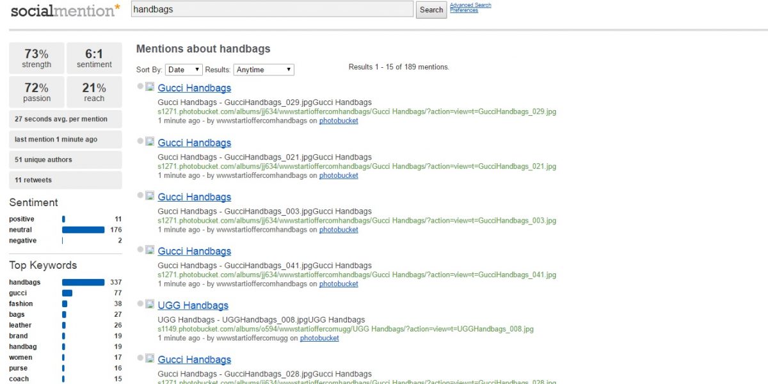768x384 pixels.
Task: Click '27 seconds avg. per mention' box
Action: click(x=65, y=119)
